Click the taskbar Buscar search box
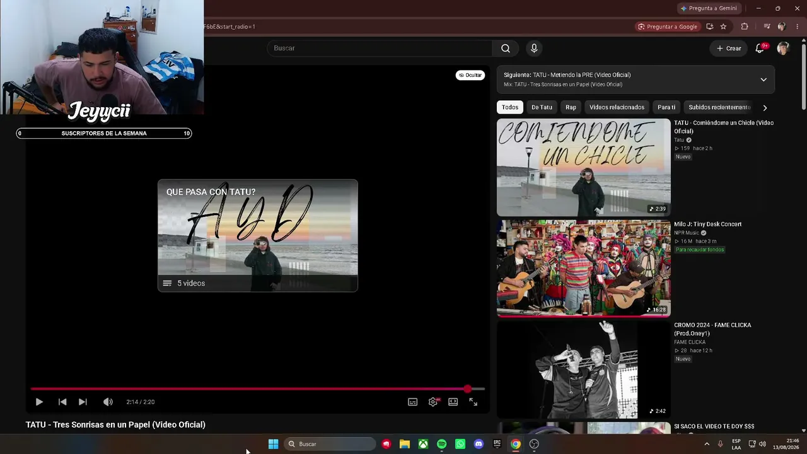This screenshot has width=807, height=454. [x=330, y=444]
